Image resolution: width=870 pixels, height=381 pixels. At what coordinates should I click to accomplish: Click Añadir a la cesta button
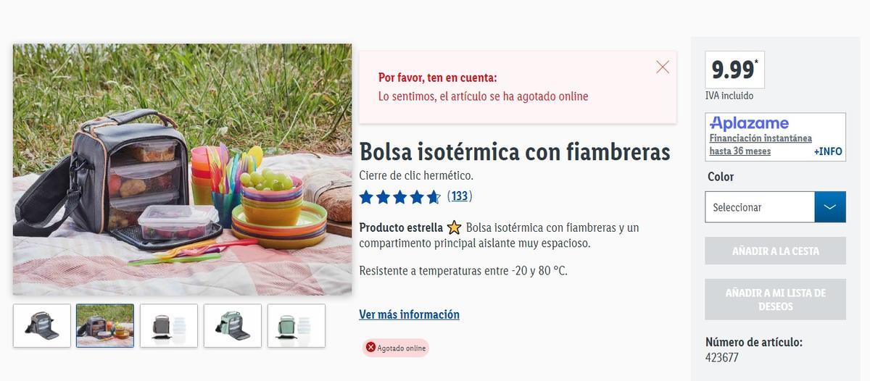click(x=775, y=251)
